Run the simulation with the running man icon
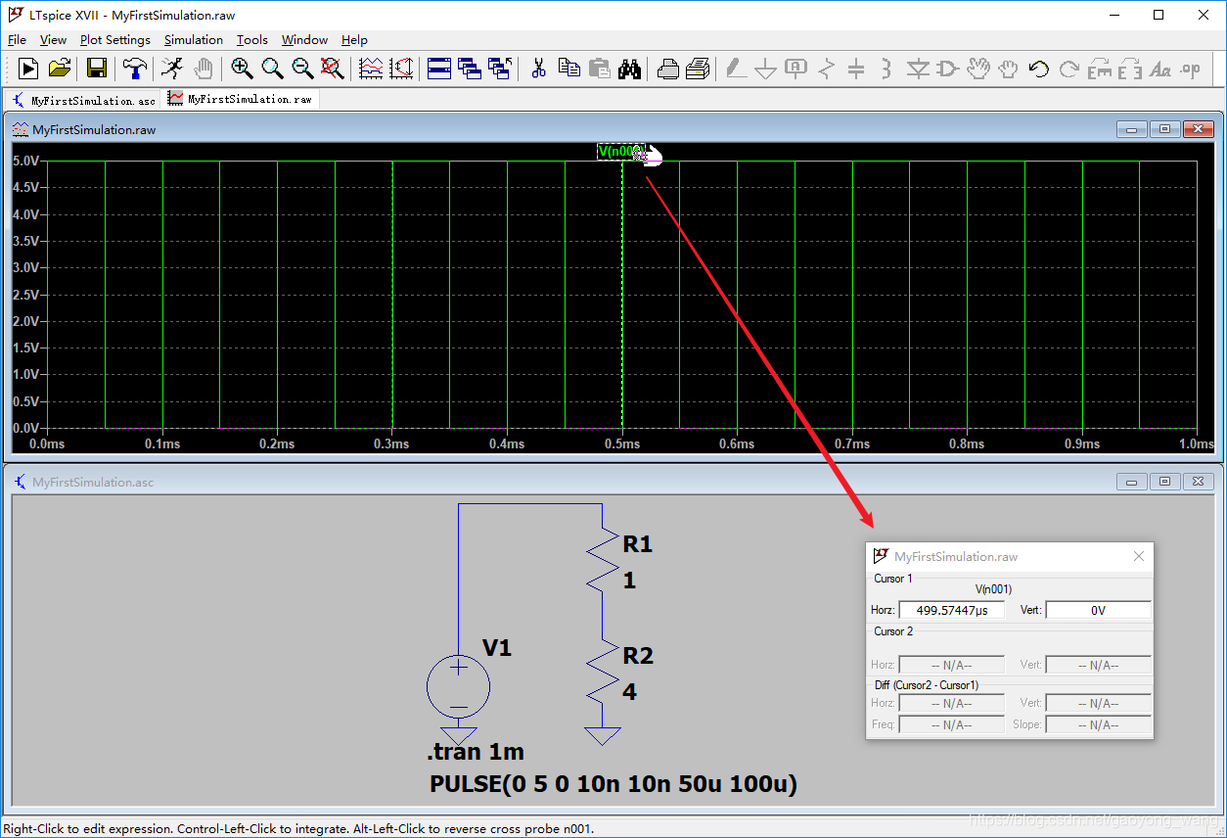This screenshot has height=838, width=1227. (x=171, y=69)
